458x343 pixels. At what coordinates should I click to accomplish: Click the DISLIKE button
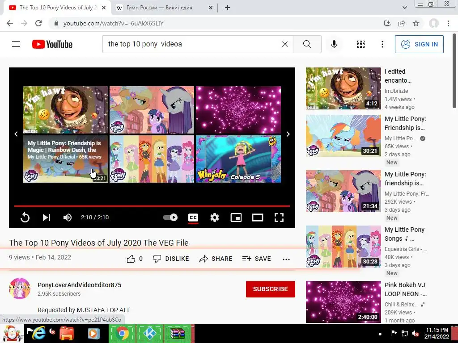click(x=171, y=259)
